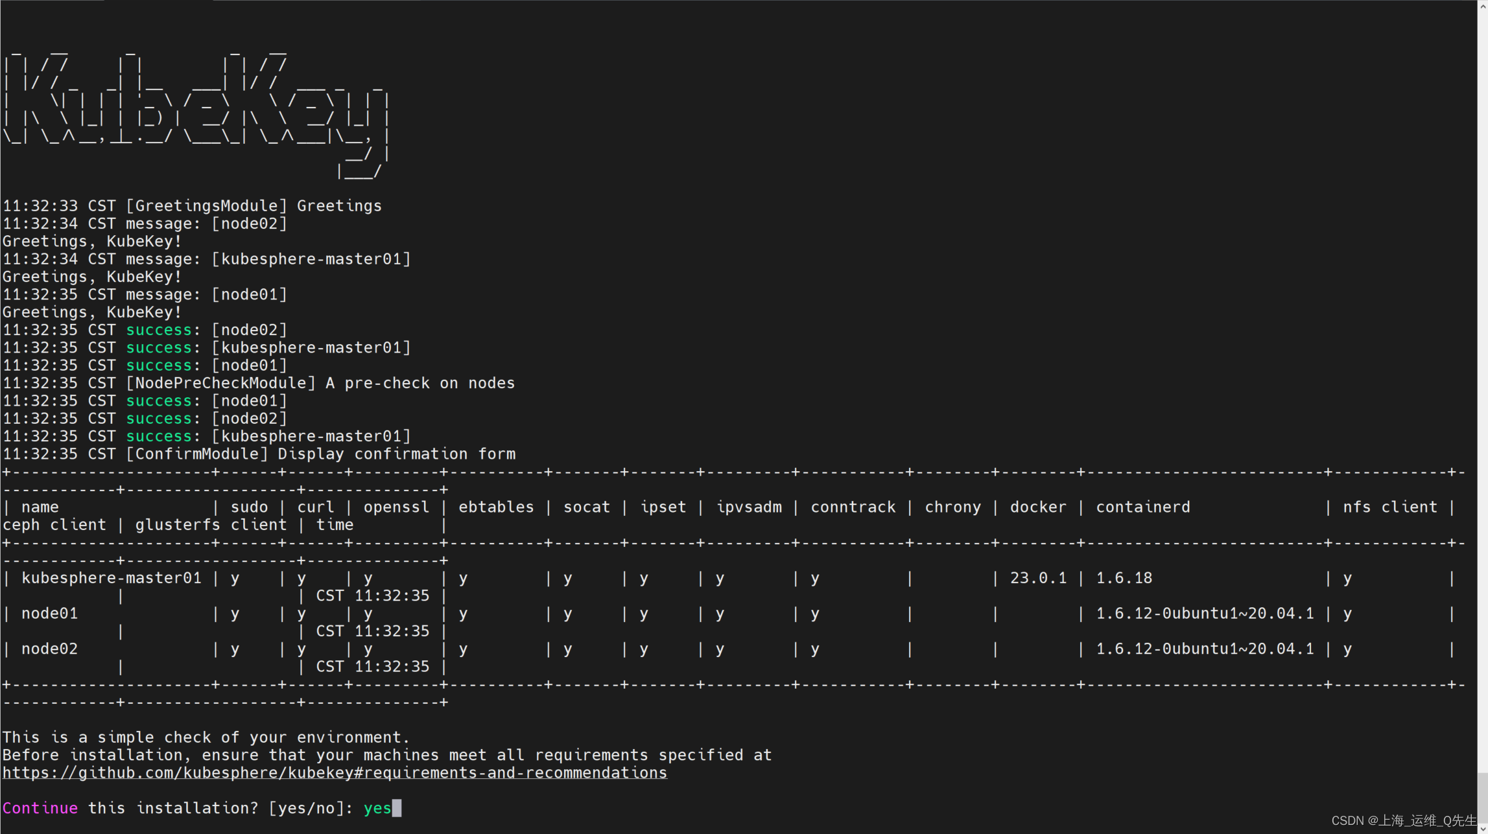Click the 'name' column header
The image size is (1488, 834).
click(40, 507)
